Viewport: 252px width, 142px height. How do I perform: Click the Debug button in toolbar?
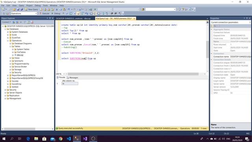(56, 13)
